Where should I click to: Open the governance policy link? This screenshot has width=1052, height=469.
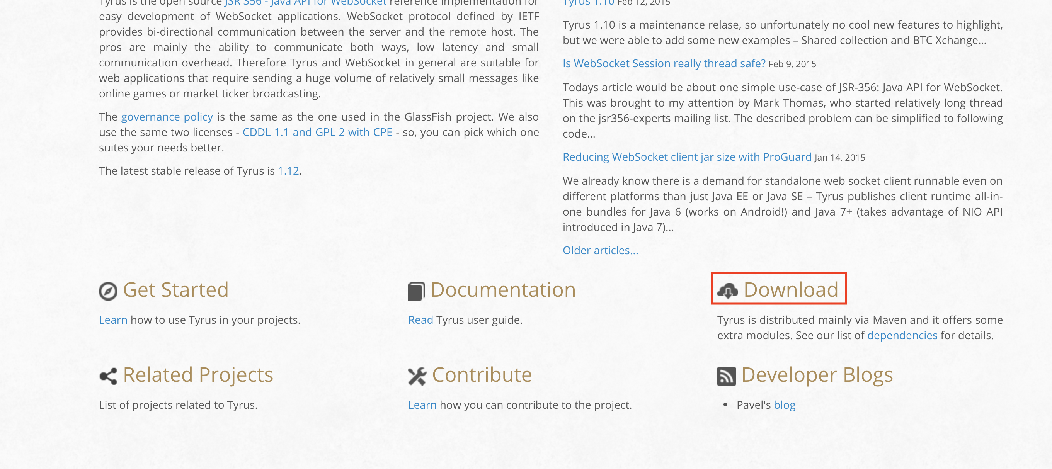167,117
